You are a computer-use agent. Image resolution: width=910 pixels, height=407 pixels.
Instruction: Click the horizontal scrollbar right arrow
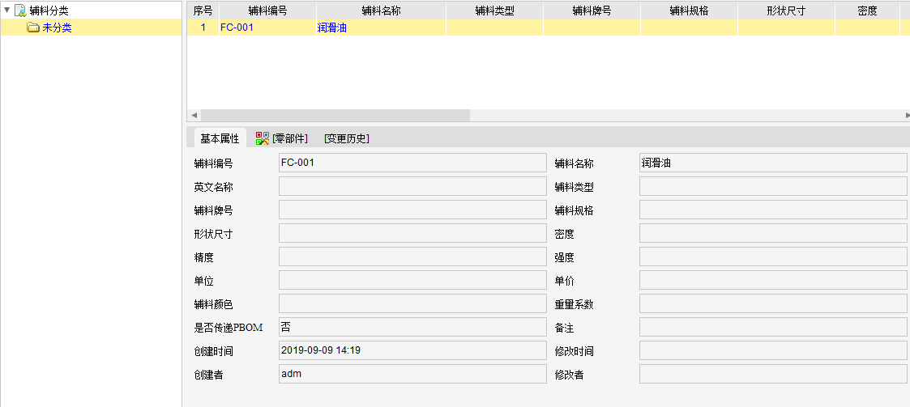pyautogui.click(x=907, y=116)
